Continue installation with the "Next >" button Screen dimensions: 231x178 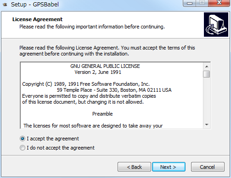click(169, 167)
